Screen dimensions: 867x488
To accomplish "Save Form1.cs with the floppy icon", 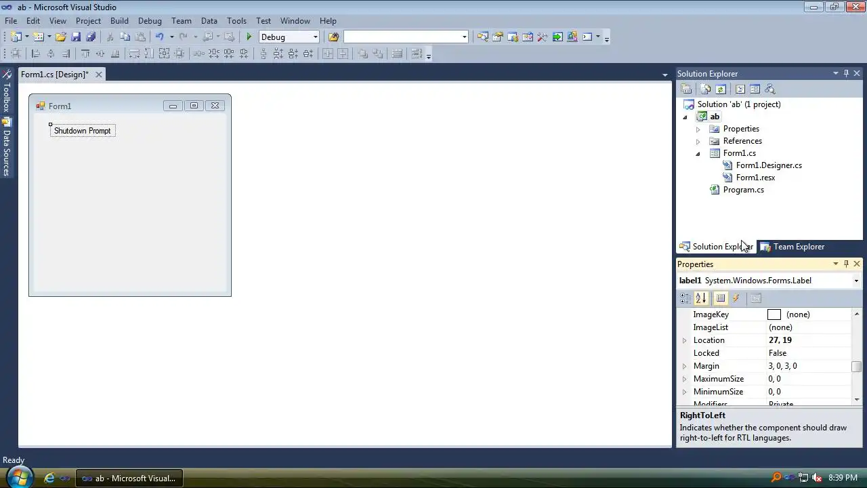I will pyautogui.click(x=76, y=37).
